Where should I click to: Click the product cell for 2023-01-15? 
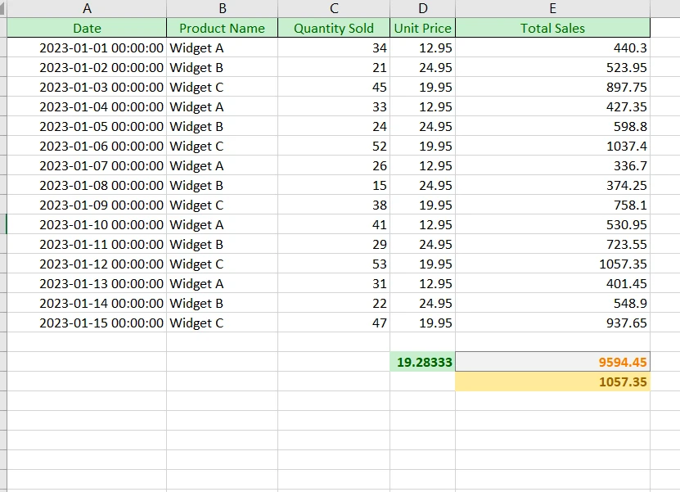click(222, 323)
